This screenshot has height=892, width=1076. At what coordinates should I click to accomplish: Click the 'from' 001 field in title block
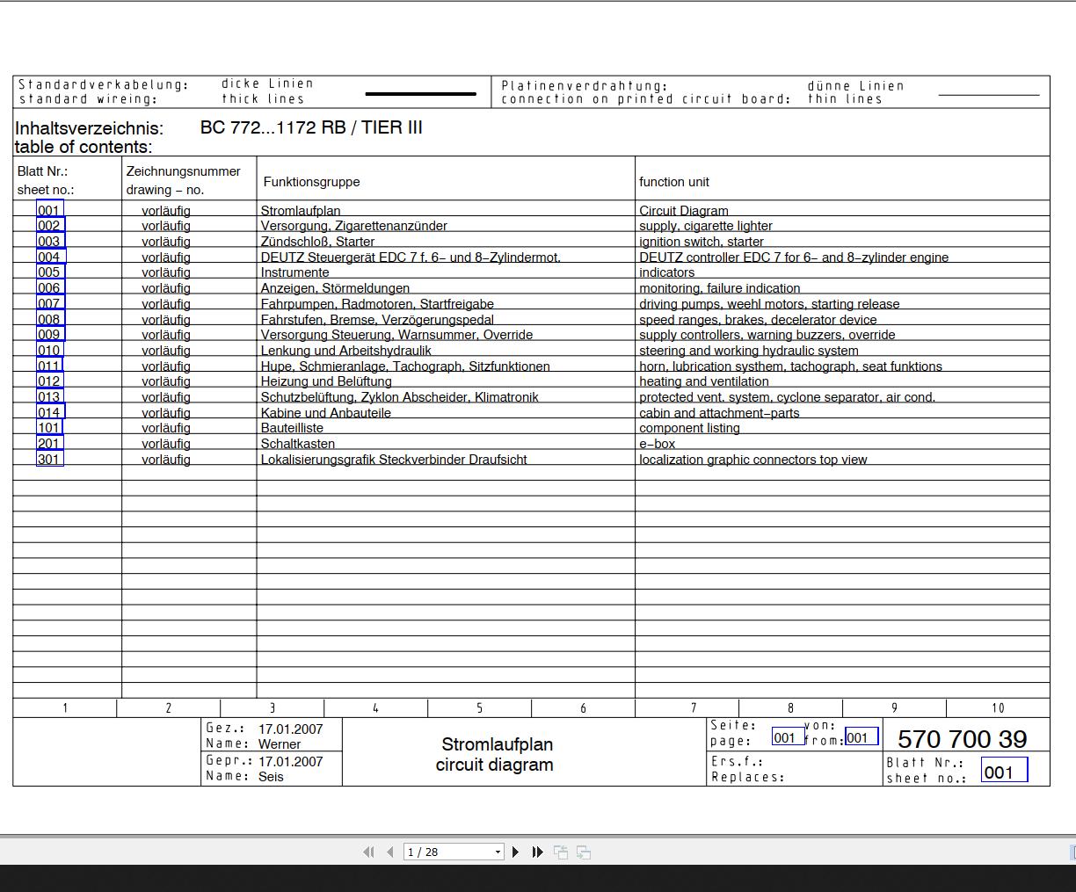pyautogui.click(x=861, y=737)
